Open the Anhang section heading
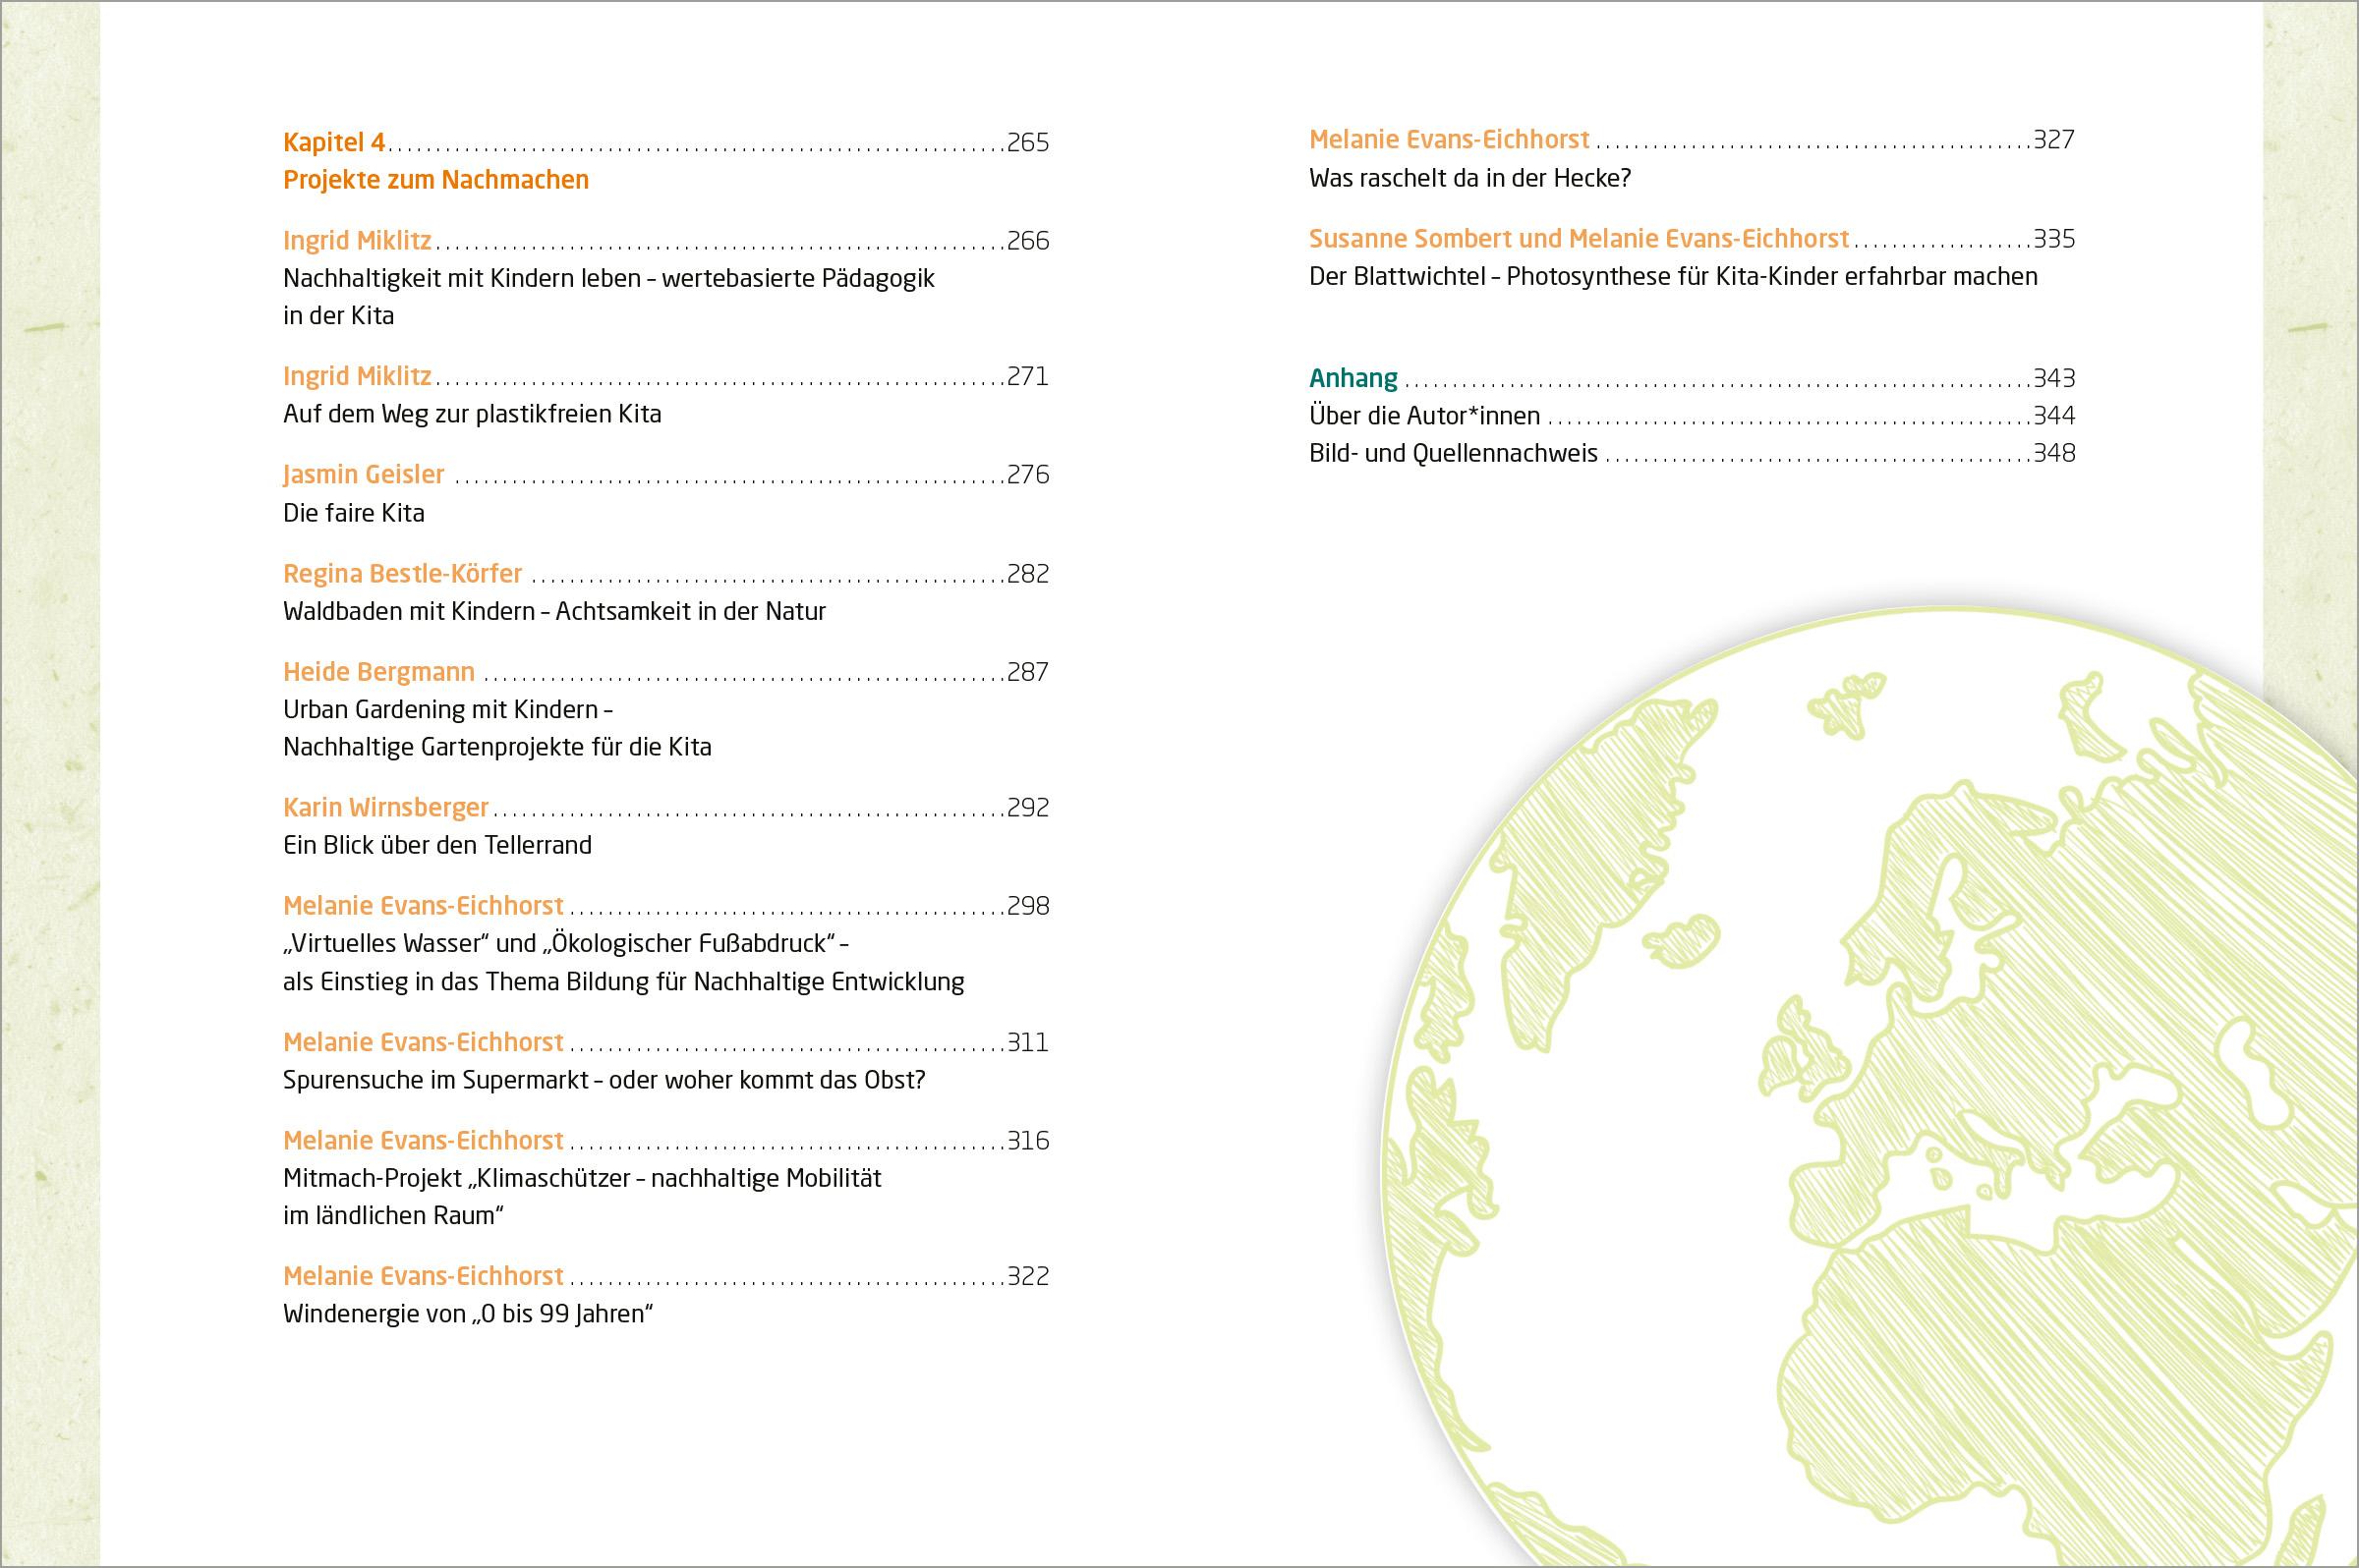This screenshot has width=2359, height=1568. click(1353, 378)
